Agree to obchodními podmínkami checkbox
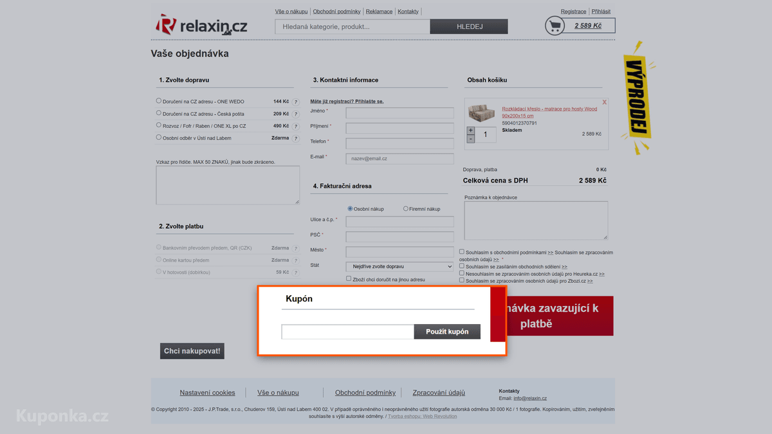Screen dimensions: 772x434 tap(461, 252)
